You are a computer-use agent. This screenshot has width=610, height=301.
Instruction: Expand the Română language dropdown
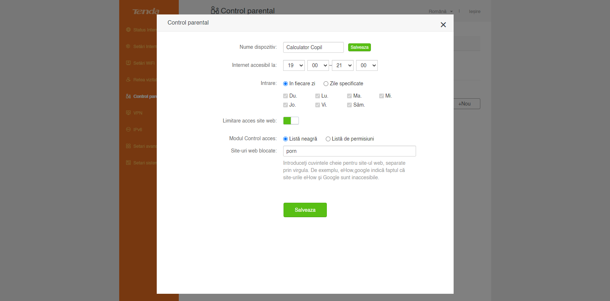click(x=440, y=12)
